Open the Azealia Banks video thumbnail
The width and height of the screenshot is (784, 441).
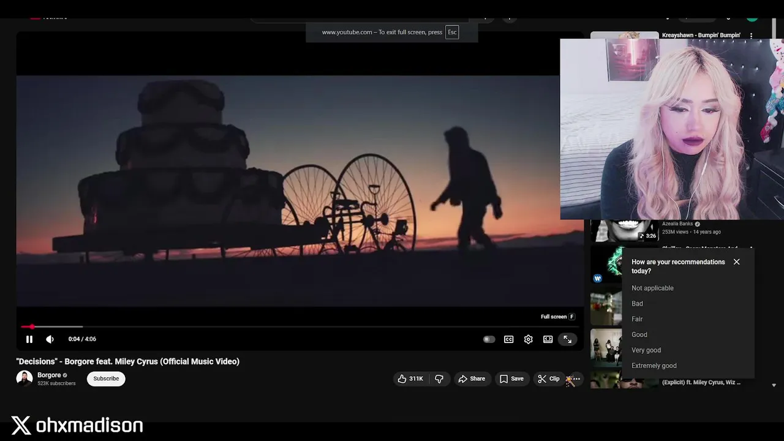click(x=624, y=231)
